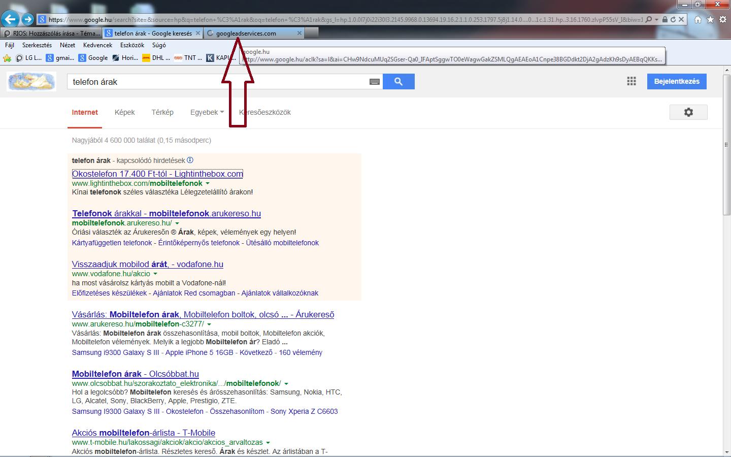Open the Előfizetéses készülékek sitelink

pyautogui.click(x=109, y=293)
